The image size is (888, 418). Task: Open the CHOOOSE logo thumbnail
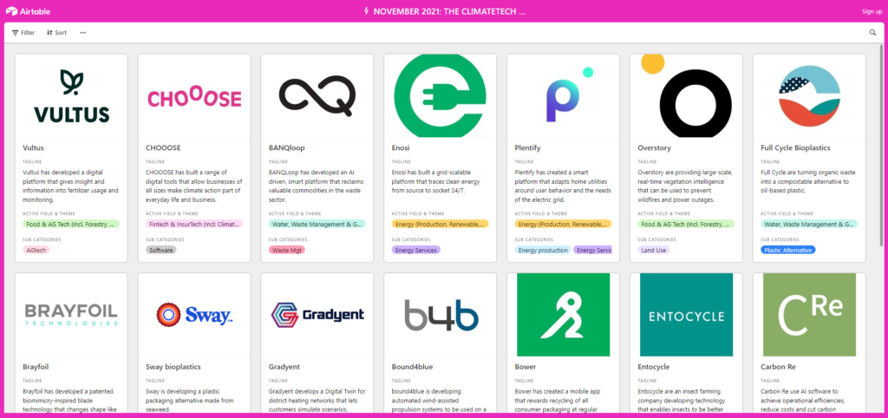pyautogui.click(x=194, y=95)
